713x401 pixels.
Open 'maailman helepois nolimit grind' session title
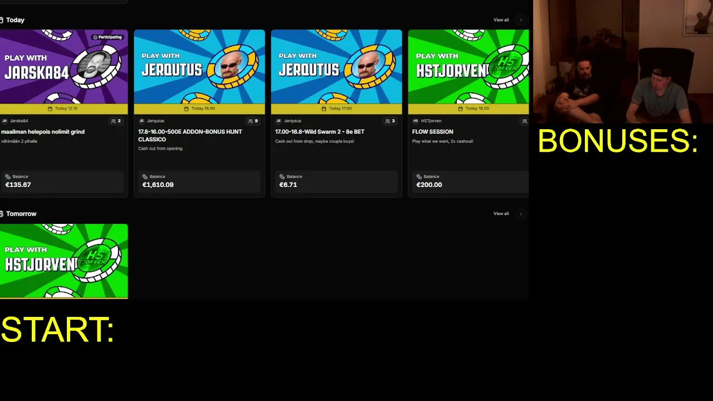pyautogui.click(x=43, y=132)
